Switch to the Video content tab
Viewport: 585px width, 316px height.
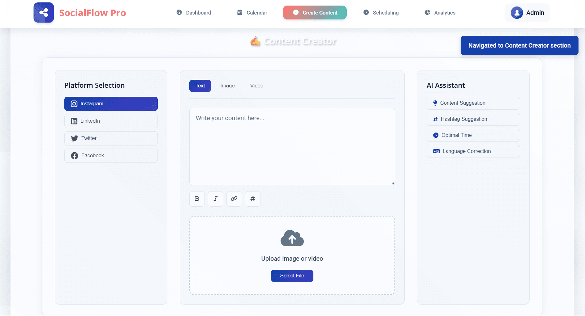pos(256,86)
